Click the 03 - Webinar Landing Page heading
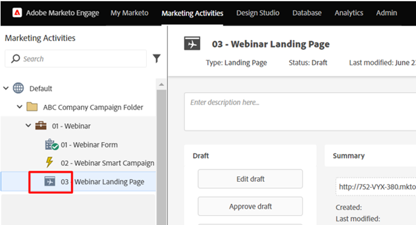The image size is (416, 225). pyautogui.click(x=271, y=44)
